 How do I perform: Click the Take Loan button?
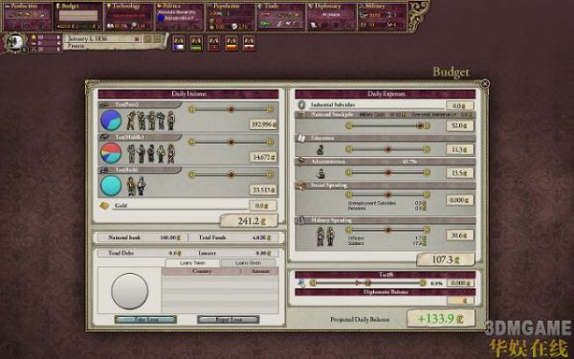(x=145, y=320)
